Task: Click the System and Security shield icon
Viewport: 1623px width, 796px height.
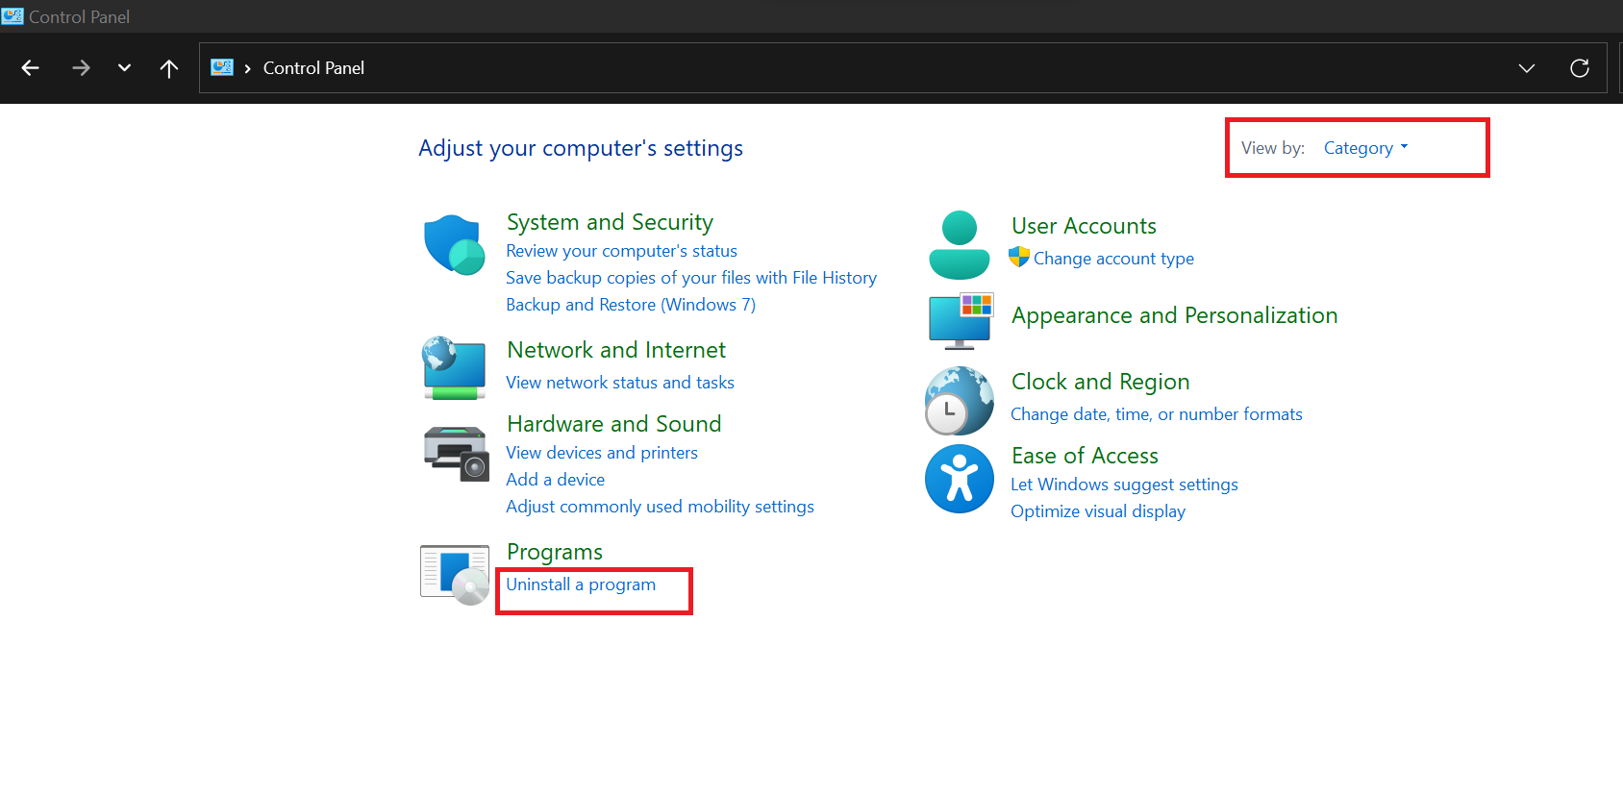Action: point(455,244)
